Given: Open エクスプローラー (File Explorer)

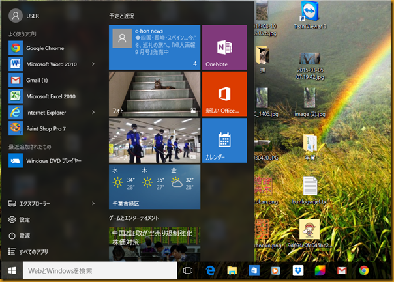Looking at the screenshot, I should pos(29,203).
